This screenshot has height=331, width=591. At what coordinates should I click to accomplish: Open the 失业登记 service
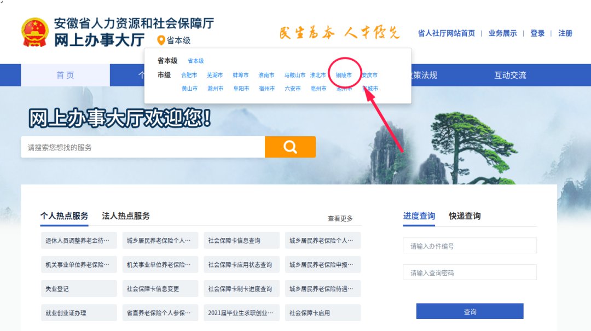coord(78,289)
